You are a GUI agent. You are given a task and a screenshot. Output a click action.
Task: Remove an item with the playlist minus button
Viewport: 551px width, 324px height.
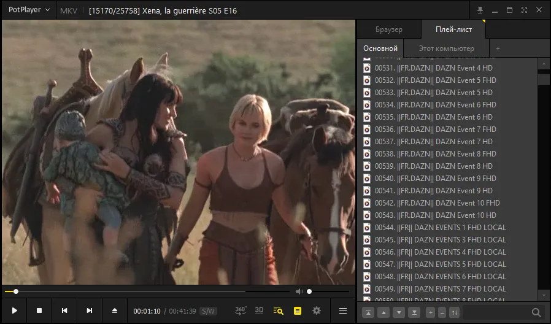[442, 312]
